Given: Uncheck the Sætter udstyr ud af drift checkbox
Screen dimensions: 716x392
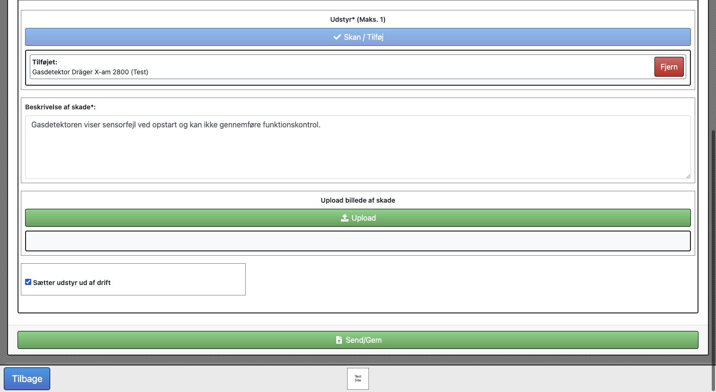Looking at the screenshot, I should 28,282.
